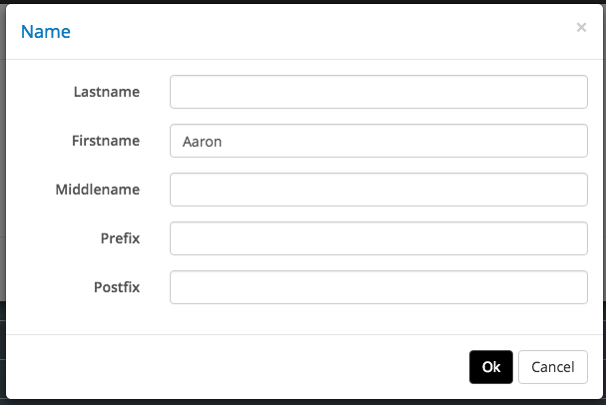
Task: Click the dark strip above the dialog
Action: point(300,1)
